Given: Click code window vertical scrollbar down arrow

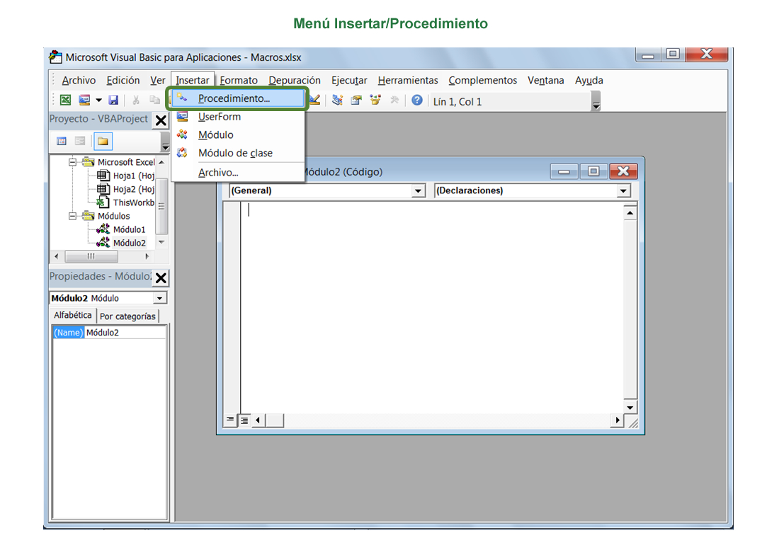Looking at the screenshot, I should [x=630, y=407].
